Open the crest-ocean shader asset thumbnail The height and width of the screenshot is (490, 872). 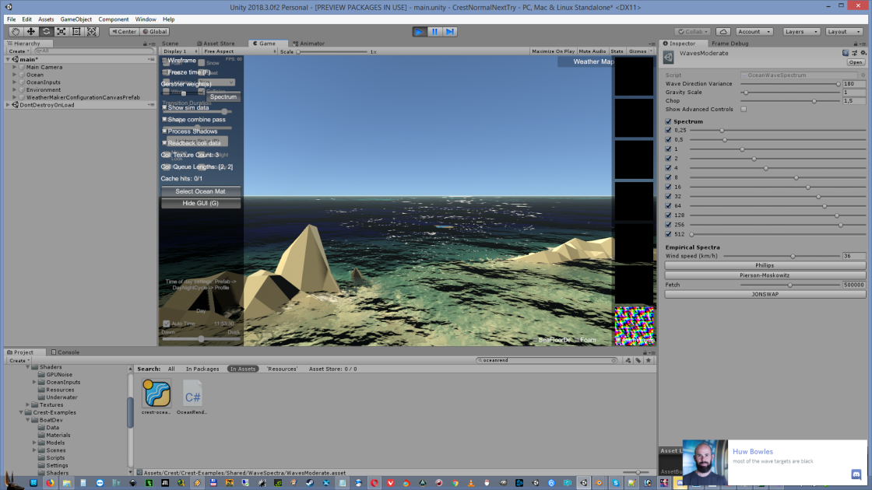tap(156, 393)
